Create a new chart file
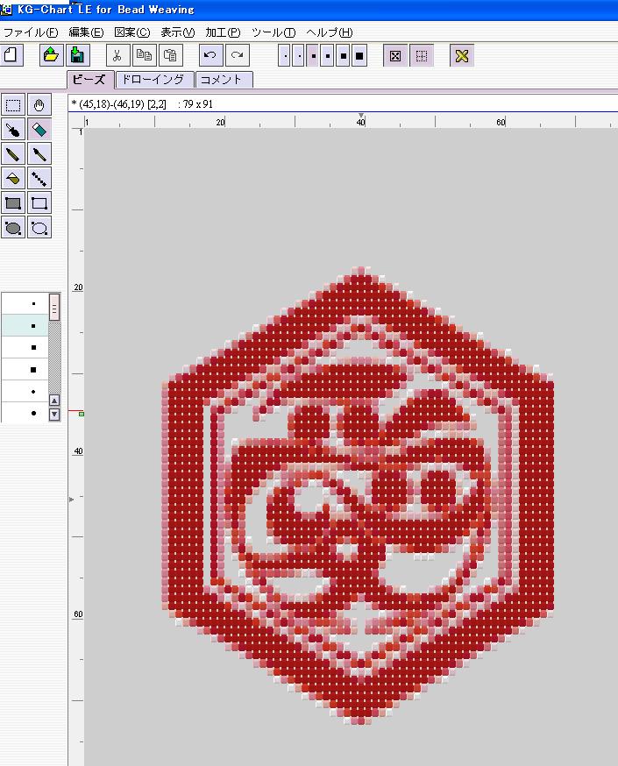The image size is (618, 766). click(11, 55)
